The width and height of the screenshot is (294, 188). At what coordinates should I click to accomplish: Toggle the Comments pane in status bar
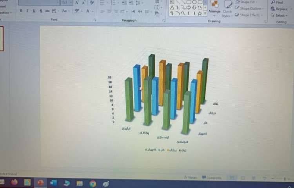pyautogui.click(x=212, y=178)
